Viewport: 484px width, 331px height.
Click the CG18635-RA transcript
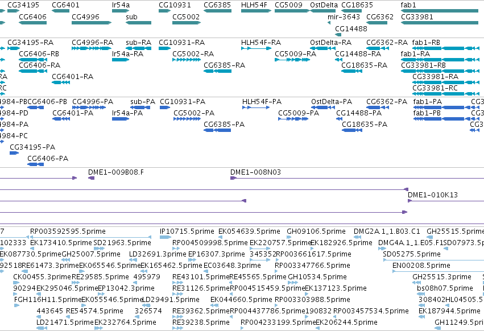click(351, 71)
